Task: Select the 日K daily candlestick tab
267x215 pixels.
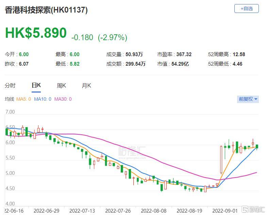Action: click(36, 85)
